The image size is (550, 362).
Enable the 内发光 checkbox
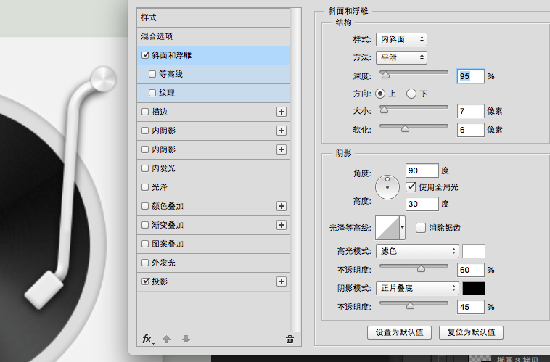pyautogui.click(x=145, y=168)
